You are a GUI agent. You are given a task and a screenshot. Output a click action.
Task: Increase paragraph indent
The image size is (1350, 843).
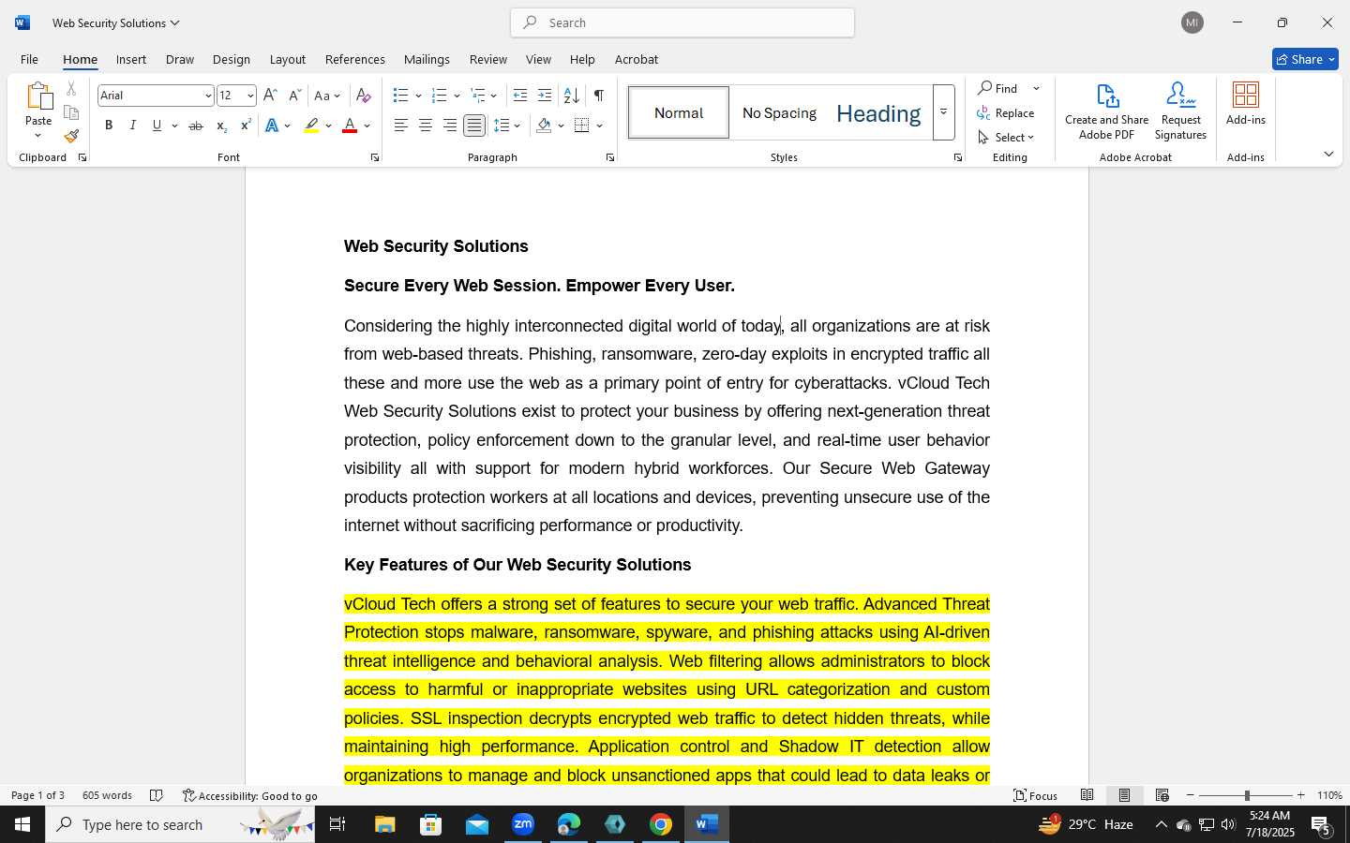click(x=545, y=96)
